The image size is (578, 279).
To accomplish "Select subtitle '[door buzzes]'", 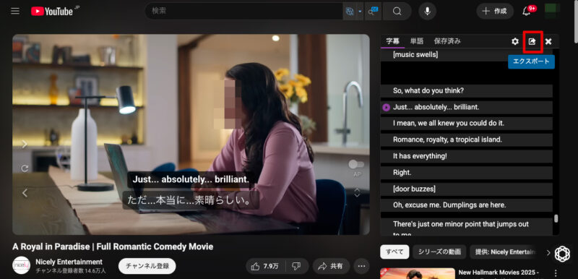I will tap(466, 189).
